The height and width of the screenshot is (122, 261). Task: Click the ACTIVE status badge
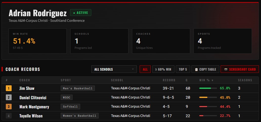[x=81, y=13]
